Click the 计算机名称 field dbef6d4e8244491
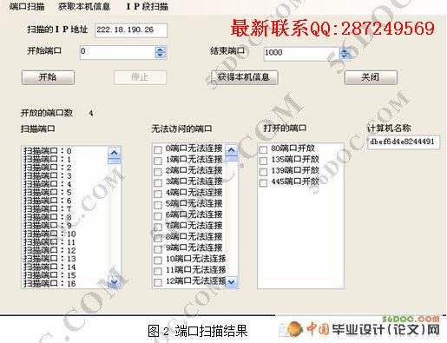This screenshot has width=447, height=343. [404, 142]
